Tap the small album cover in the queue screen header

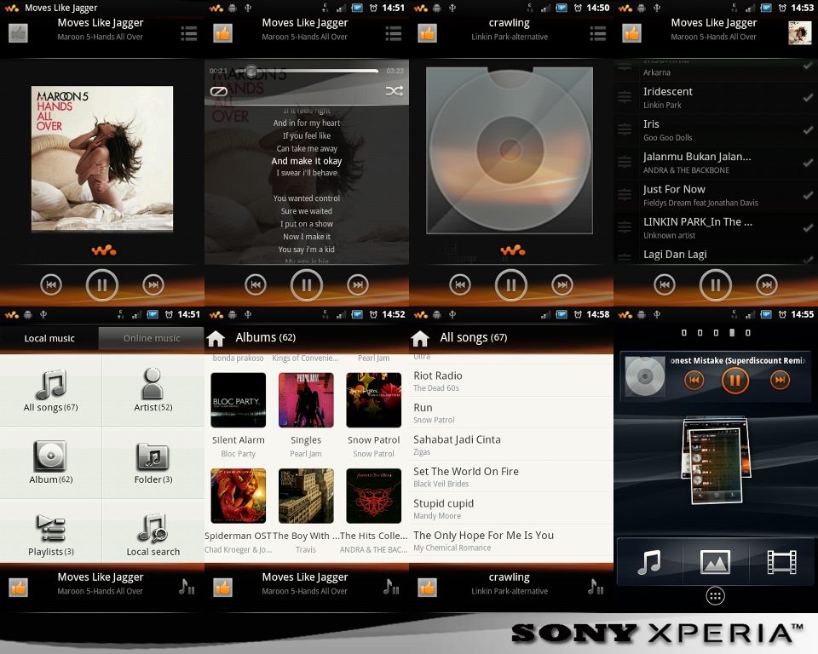pos(800,33)
